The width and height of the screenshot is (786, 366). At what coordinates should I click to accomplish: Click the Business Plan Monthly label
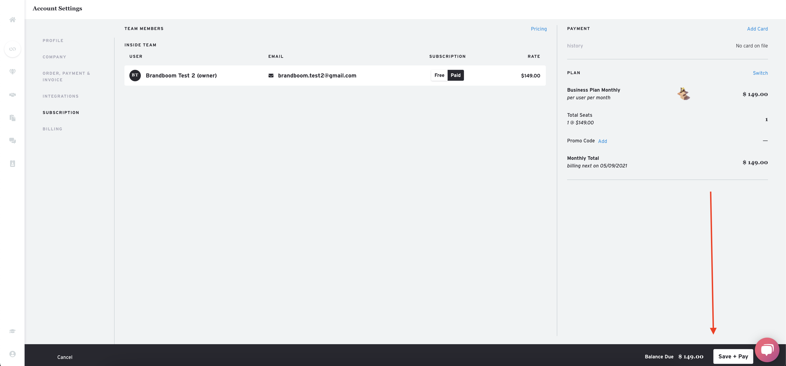[594, 90]
